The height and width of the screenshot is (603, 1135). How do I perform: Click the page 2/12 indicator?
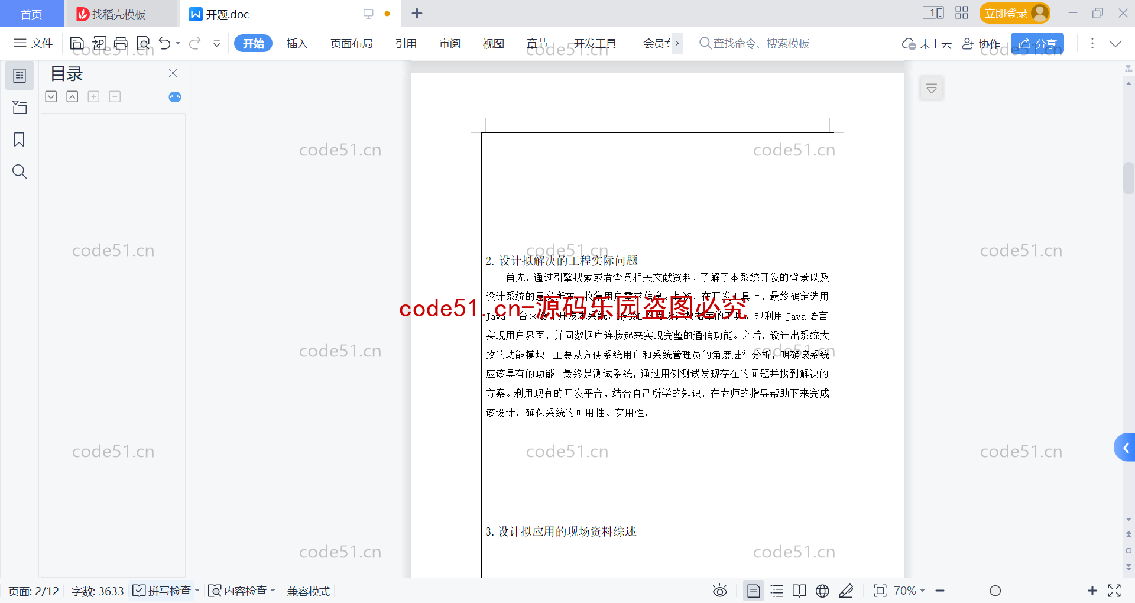[34, 591]
